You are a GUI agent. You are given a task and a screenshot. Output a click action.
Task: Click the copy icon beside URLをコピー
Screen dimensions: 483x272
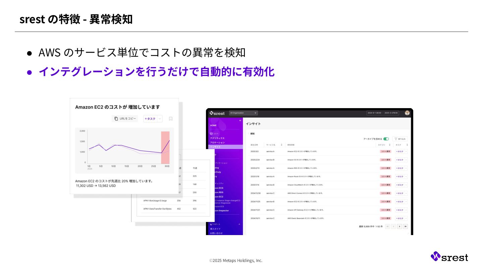116,119
